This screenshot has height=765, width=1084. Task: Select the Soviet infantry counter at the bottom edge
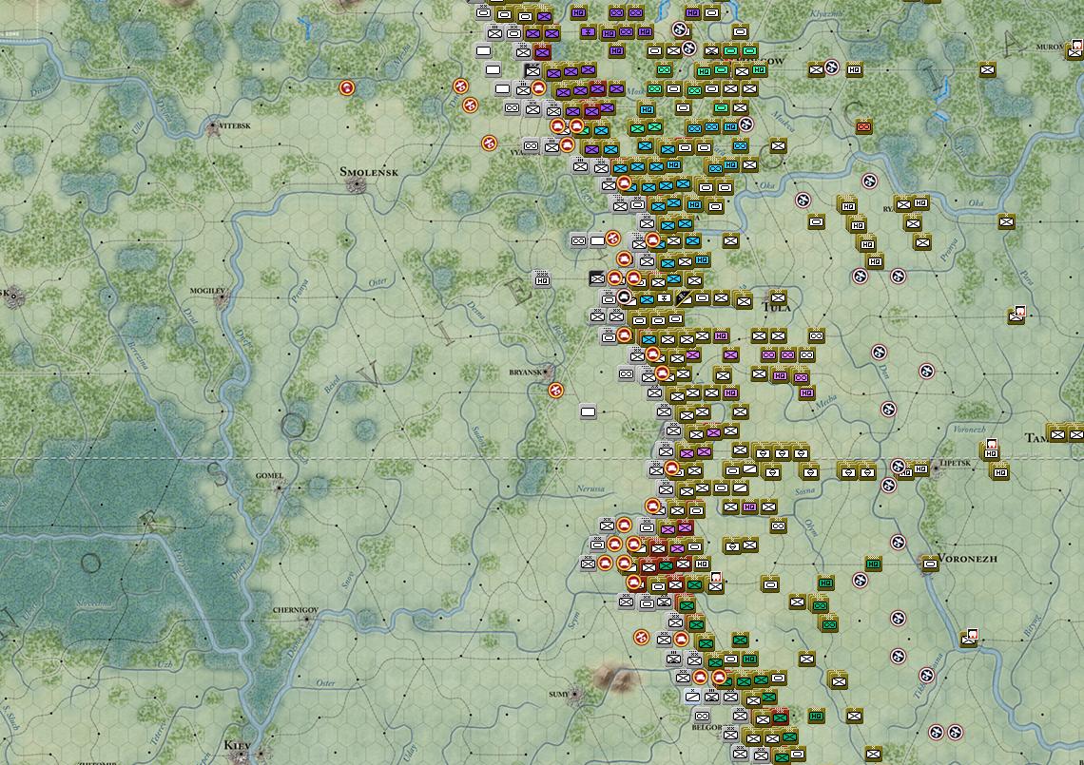pyautogui.click(x=873, y=754)
